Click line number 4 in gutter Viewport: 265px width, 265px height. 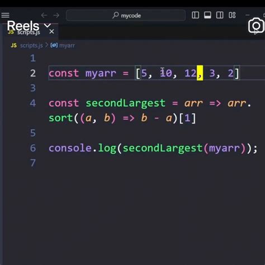tap(33, 103)
